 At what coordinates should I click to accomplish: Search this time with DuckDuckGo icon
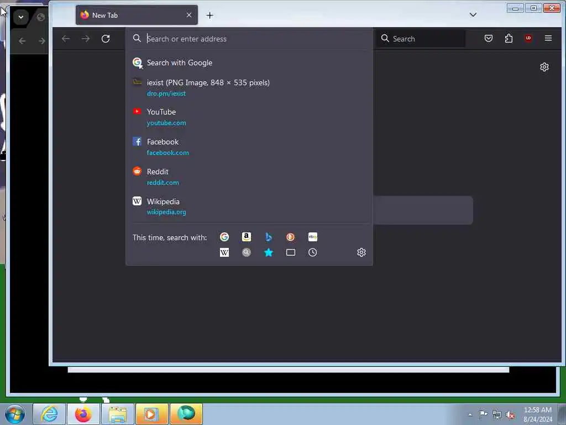coord(291,237)
